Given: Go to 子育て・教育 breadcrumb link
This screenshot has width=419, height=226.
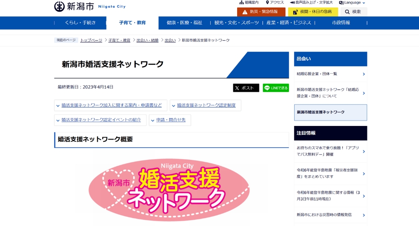Looking at the screenshot, I should click(119, 40).
